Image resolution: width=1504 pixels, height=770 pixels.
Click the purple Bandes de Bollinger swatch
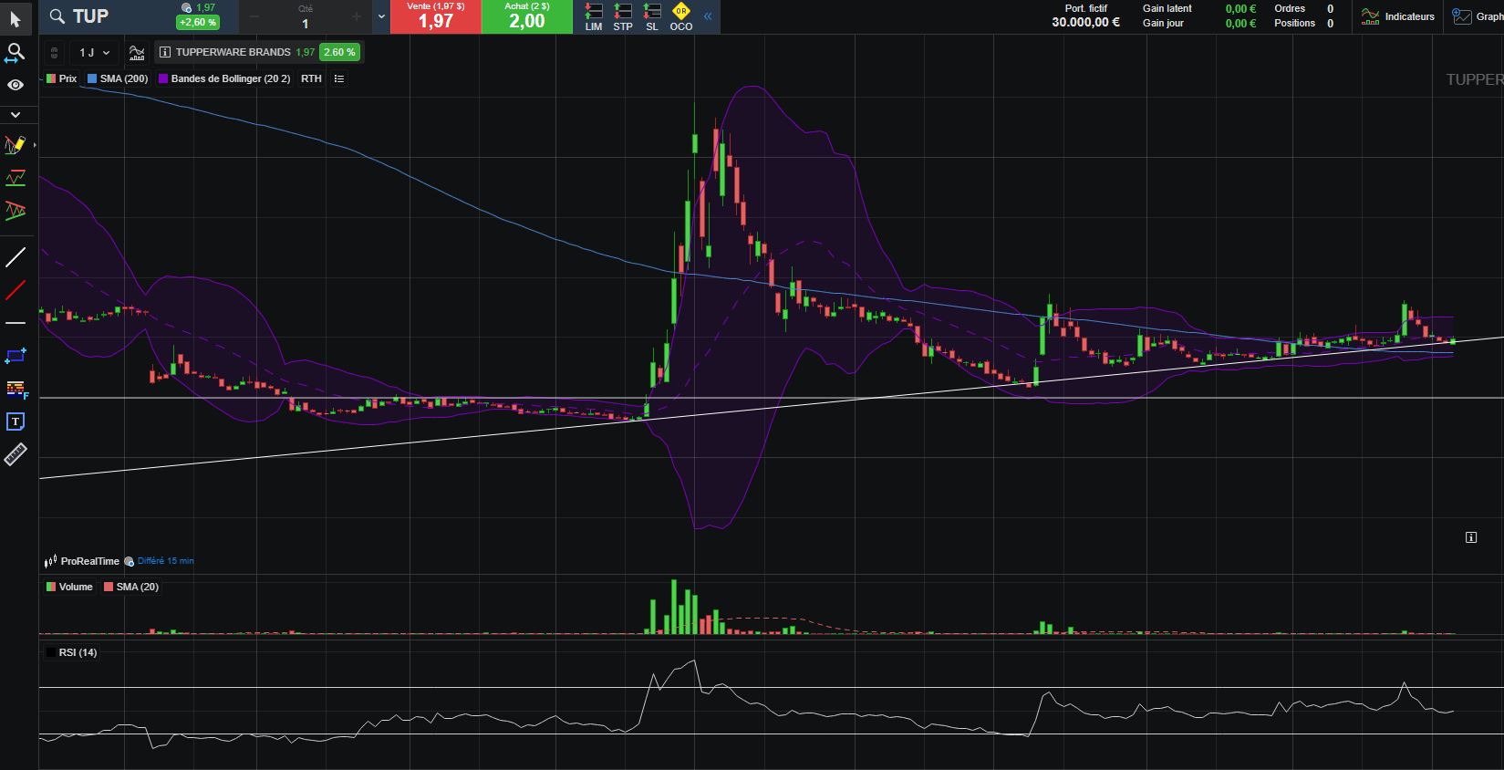click(x=164, y=79)
